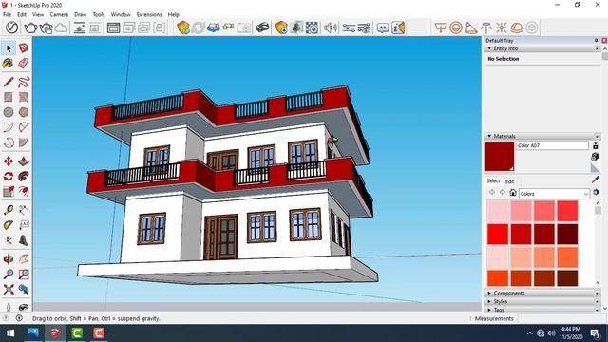
Task: Pick the light pink first swatch
Action: (x=498, y=211)
